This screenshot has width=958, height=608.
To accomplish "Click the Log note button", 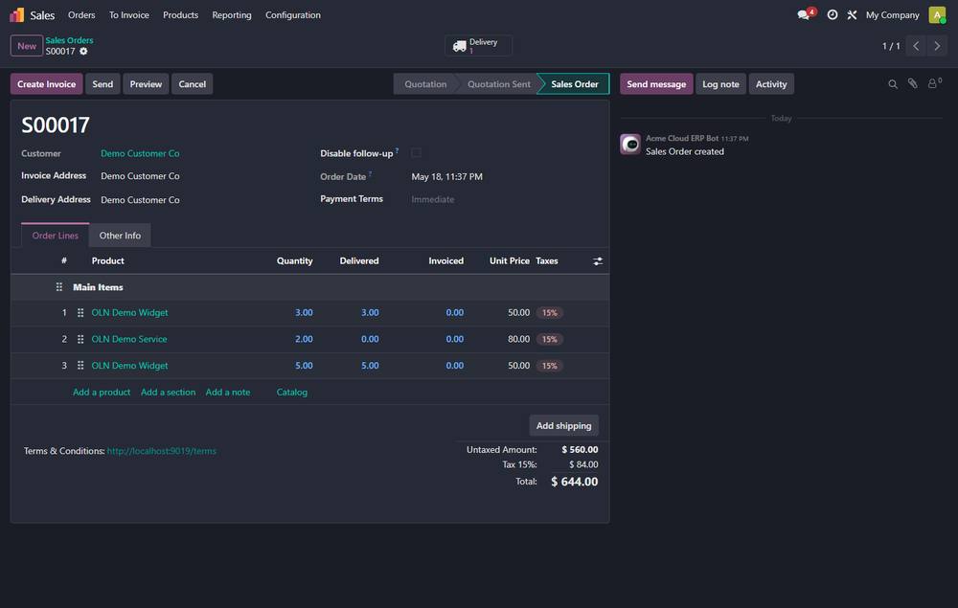I will 720,84.
